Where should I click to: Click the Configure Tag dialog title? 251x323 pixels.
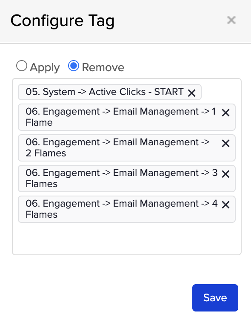(63, 21)
